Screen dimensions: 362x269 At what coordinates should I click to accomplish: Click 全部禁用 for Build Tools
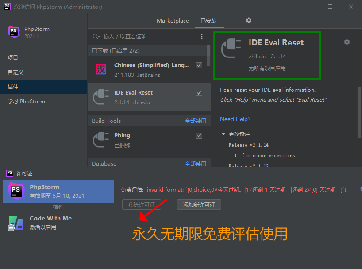tap(195, 121)
